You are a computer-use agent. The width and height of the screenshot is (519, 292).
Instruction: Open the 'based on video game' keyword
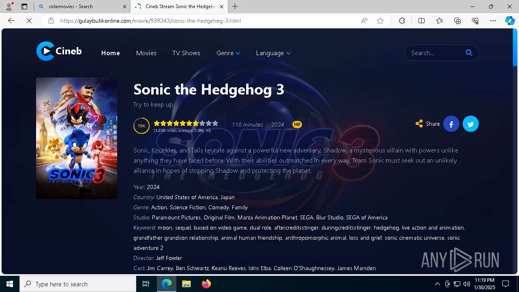click(x=220, y=228)
